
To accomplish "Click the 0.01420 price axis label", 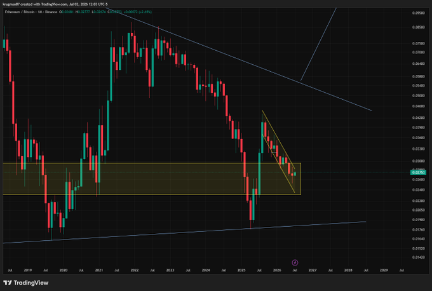I will [418, 257].
